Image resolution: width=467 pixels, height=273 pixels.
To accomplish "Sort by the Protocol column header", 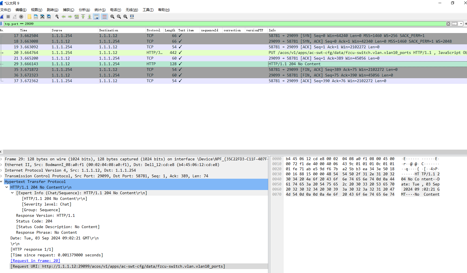I will [x=154, y=30].
